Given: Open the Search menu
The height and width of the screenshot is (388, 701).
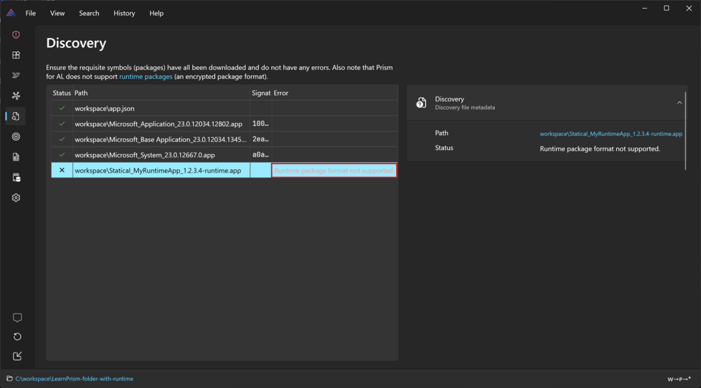Looking at the screenshot, I should coord(89,13).
